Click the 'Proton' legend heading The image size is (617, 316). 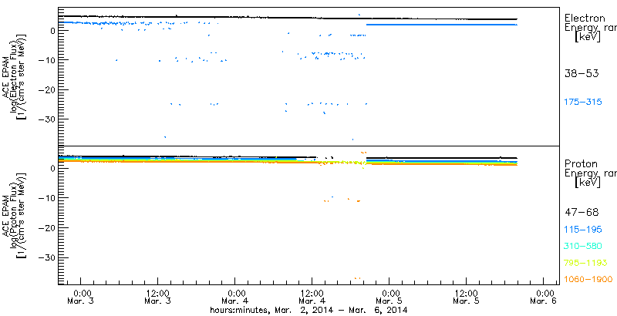[x=581, y=163]
